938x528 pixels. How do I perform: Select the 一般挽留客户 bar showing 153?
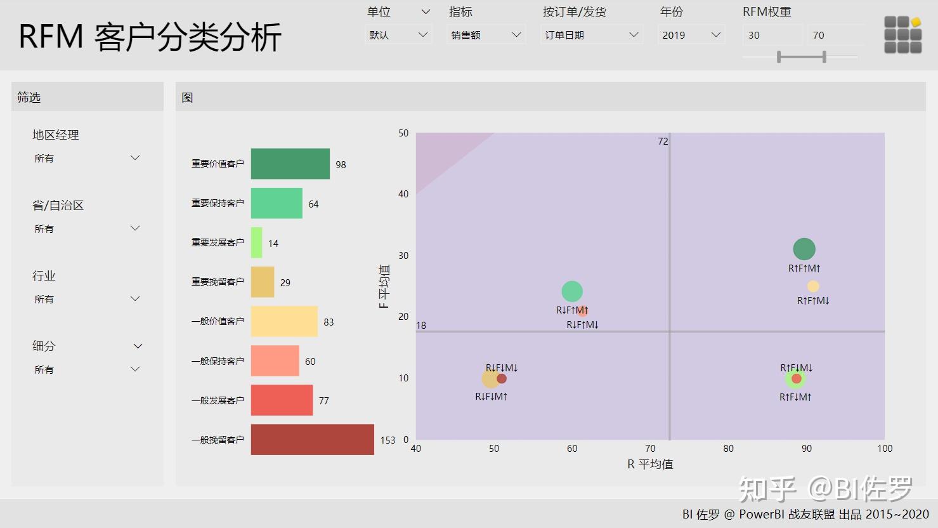(312, 440)
